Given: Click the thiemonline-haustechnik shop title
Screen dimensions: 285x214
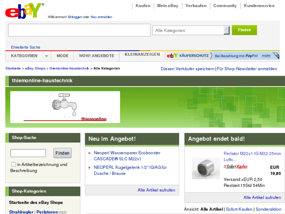Looking at the screenshot, I should click(42, 80).
